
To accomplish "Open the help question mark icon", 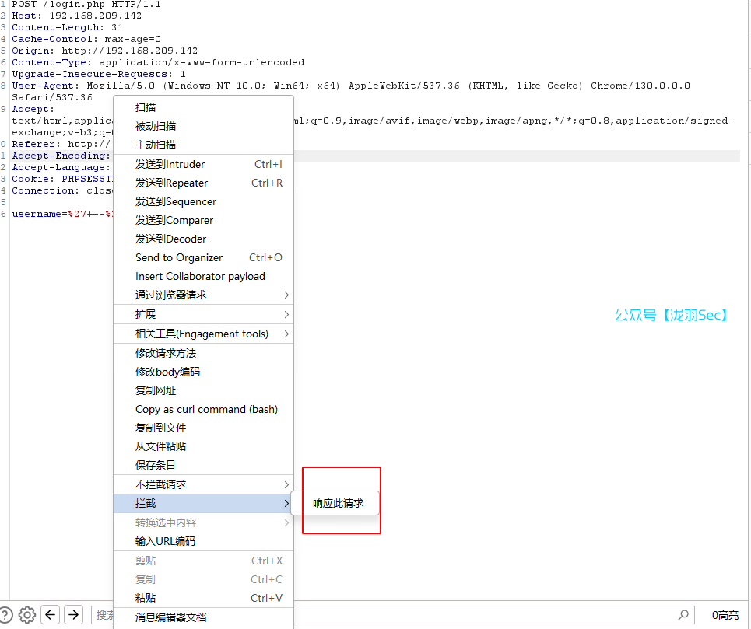I will click(5, 615).
